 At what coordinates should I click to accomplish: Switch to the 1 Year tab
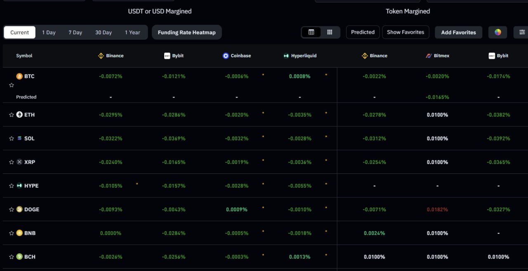pos(132,33)
